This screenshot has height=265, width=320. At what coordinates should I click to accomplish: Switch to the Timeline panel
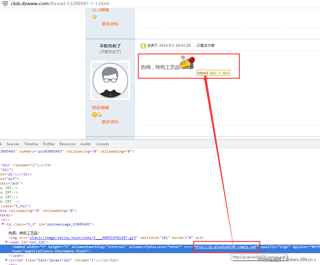(31, 144)
